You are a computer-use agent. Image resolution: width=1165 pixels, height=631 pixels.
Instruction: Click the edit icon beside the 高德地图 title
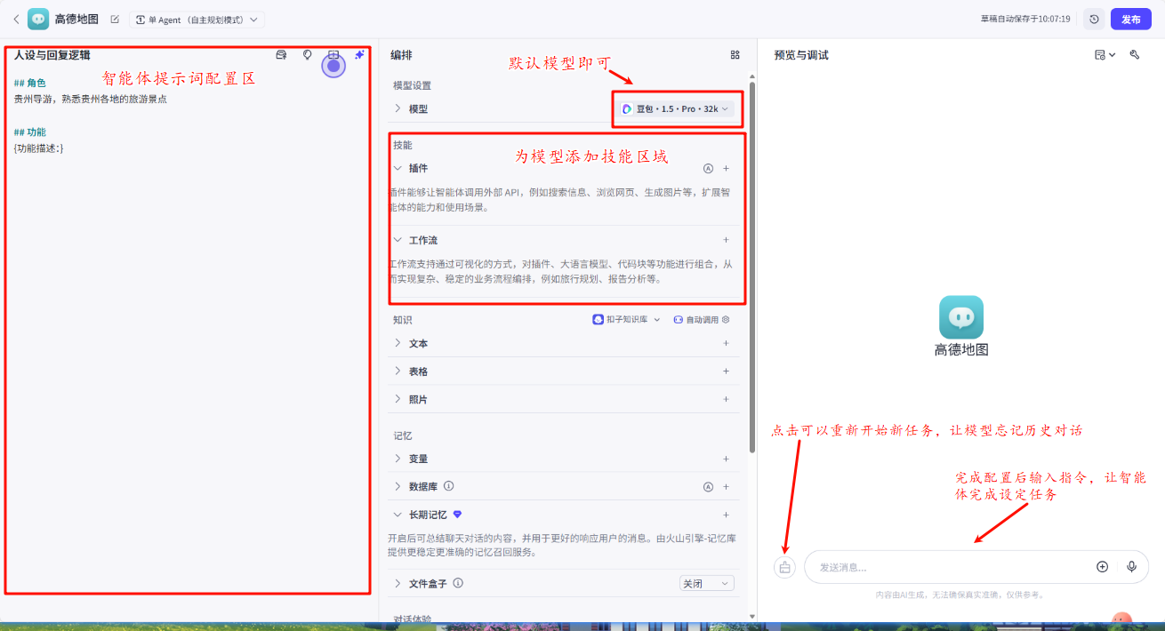[x=115, y=19]
